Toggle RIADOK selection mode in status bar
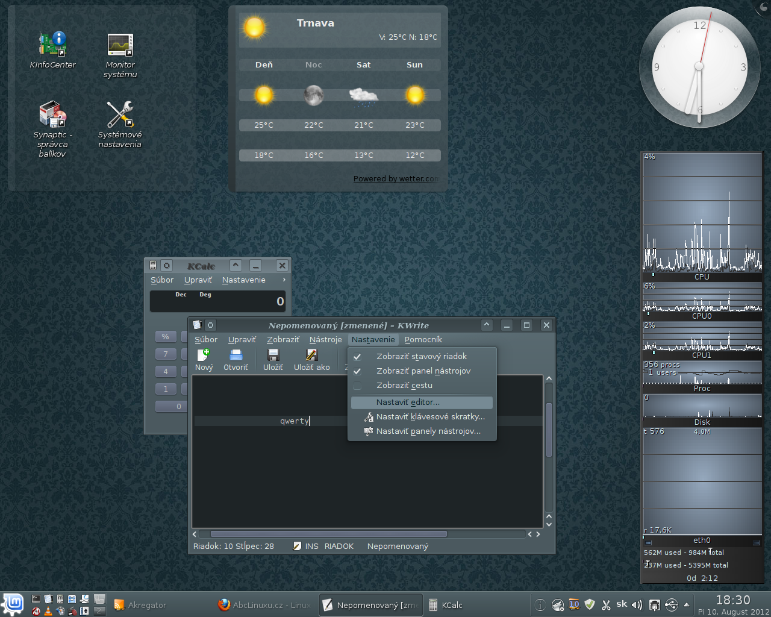This screenshot has width=771, height=617. point(339,546)
